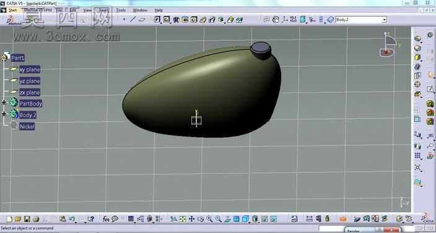The width and height of the screenshot is (436, 233).
Task: Select Part1 root in the specification tree
Action: pos(18,58)
